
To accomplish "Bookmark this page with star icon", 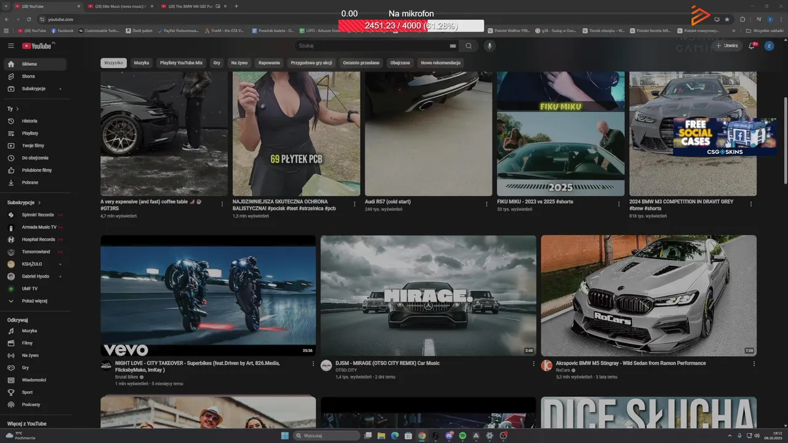I will click(727, 19).
